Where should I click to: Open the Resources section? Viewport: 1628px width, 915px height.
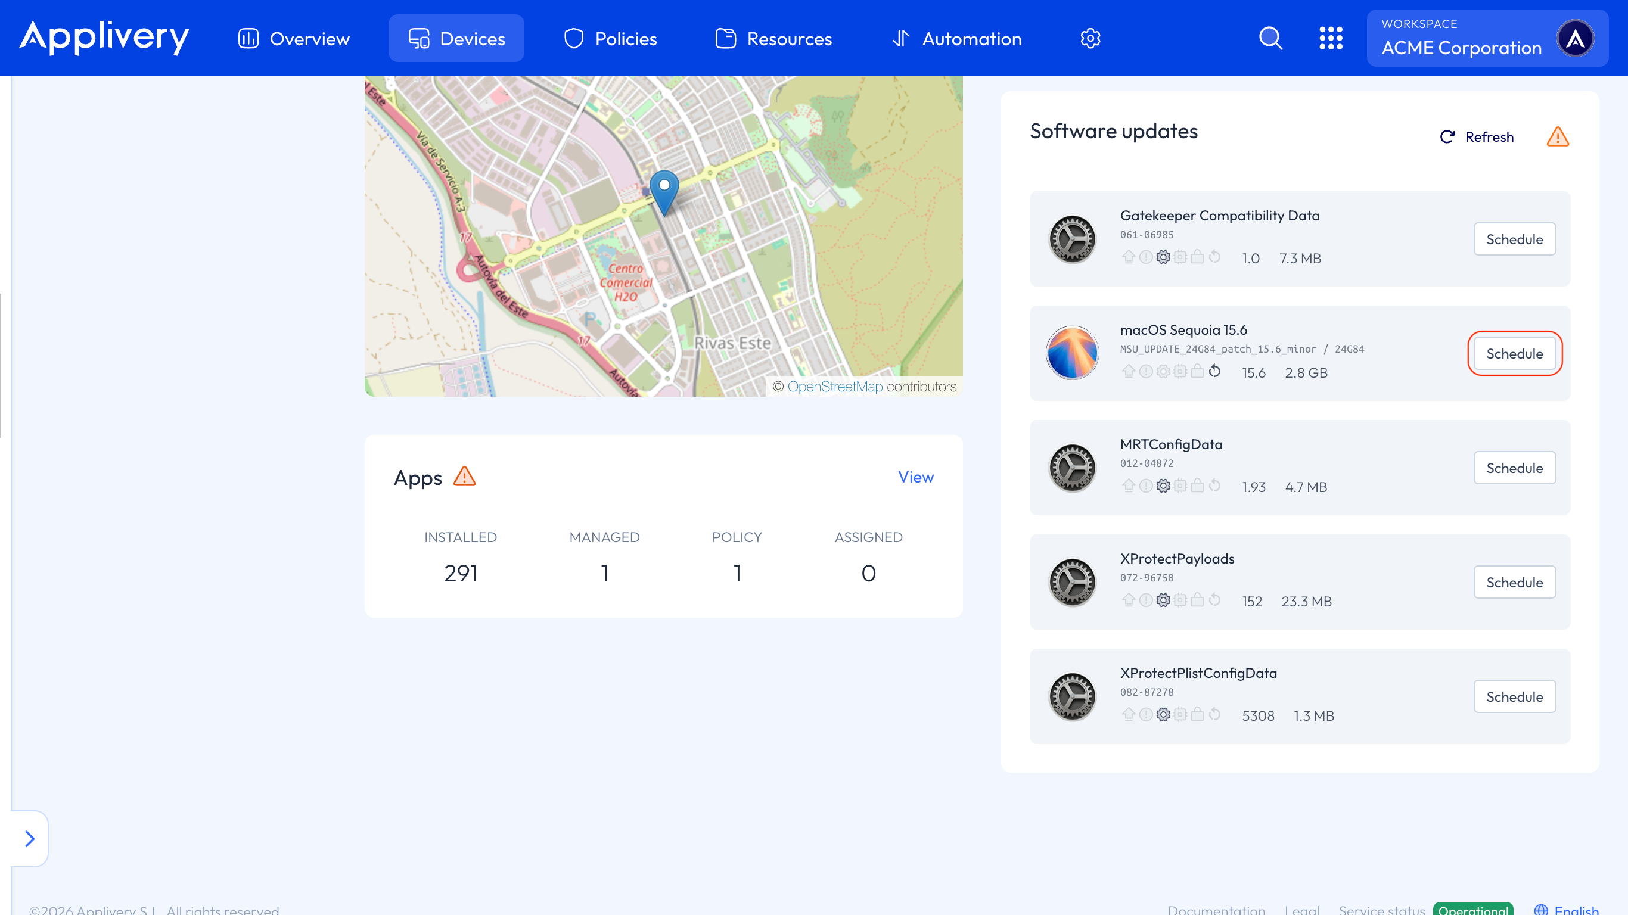[773, 39]
